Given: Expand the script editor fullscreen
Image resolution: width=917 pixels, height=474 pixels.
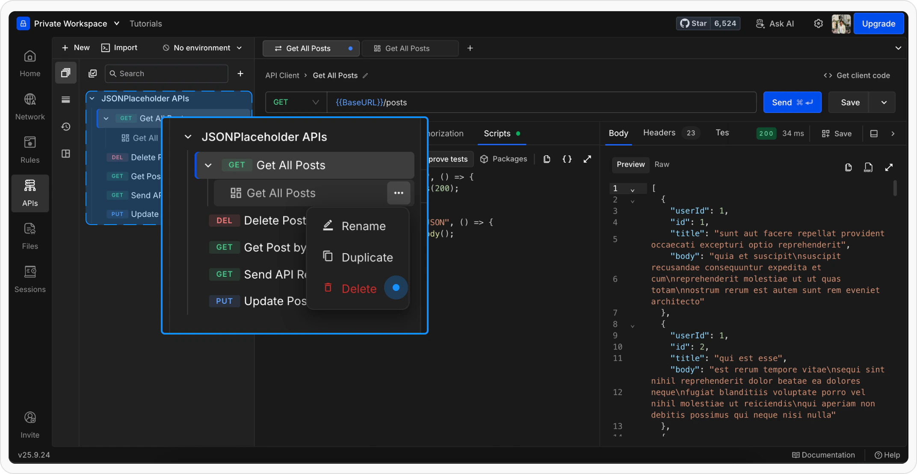Looking at the screenshot, I should pyautogui.click(x=587, y=159).
